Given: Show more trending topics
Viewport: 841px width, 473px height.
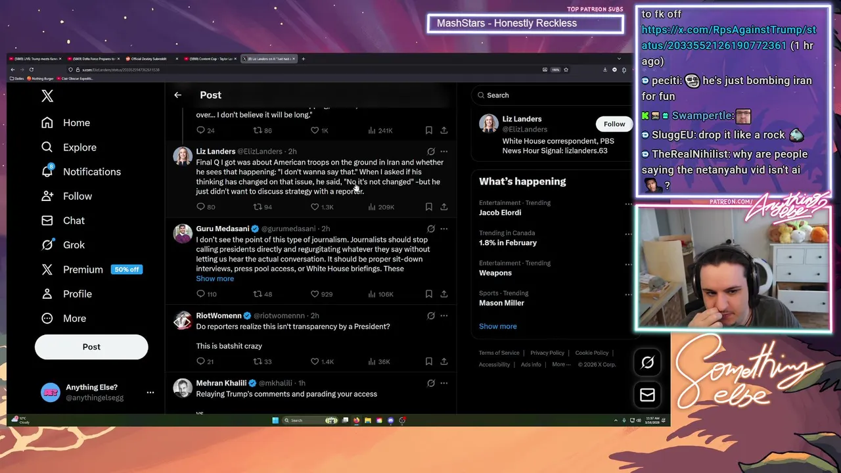Looking at the screenshot, I should point(498,327).
